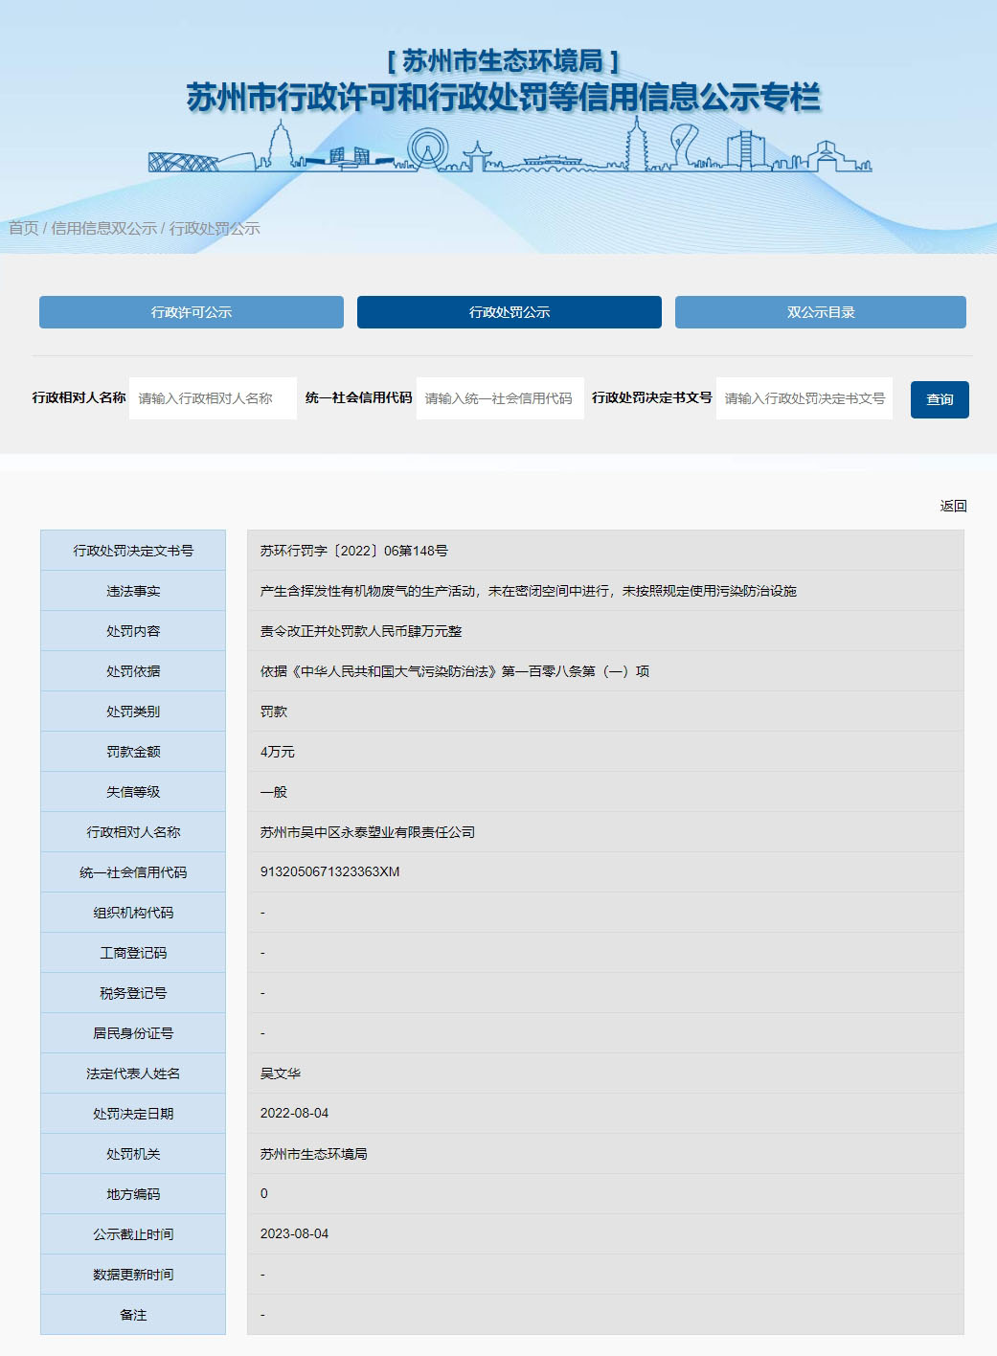Screen dimensions: 997x1356
Task: Click the 信用信息公示专栏 main page title
Action: pyautogui.click(x=503, y=98)
